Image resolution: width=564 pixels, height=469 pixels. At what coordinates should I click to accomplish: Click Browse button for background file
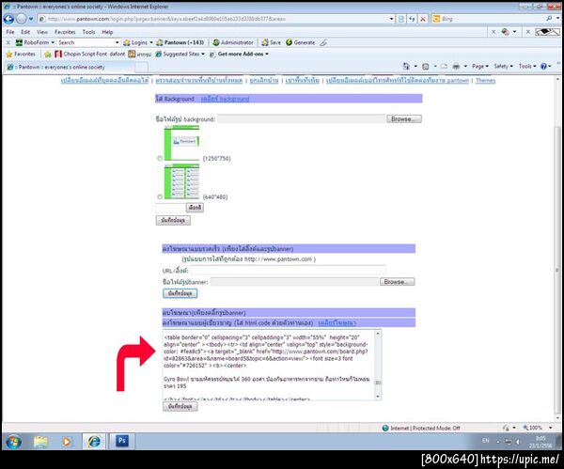(404, 119)
